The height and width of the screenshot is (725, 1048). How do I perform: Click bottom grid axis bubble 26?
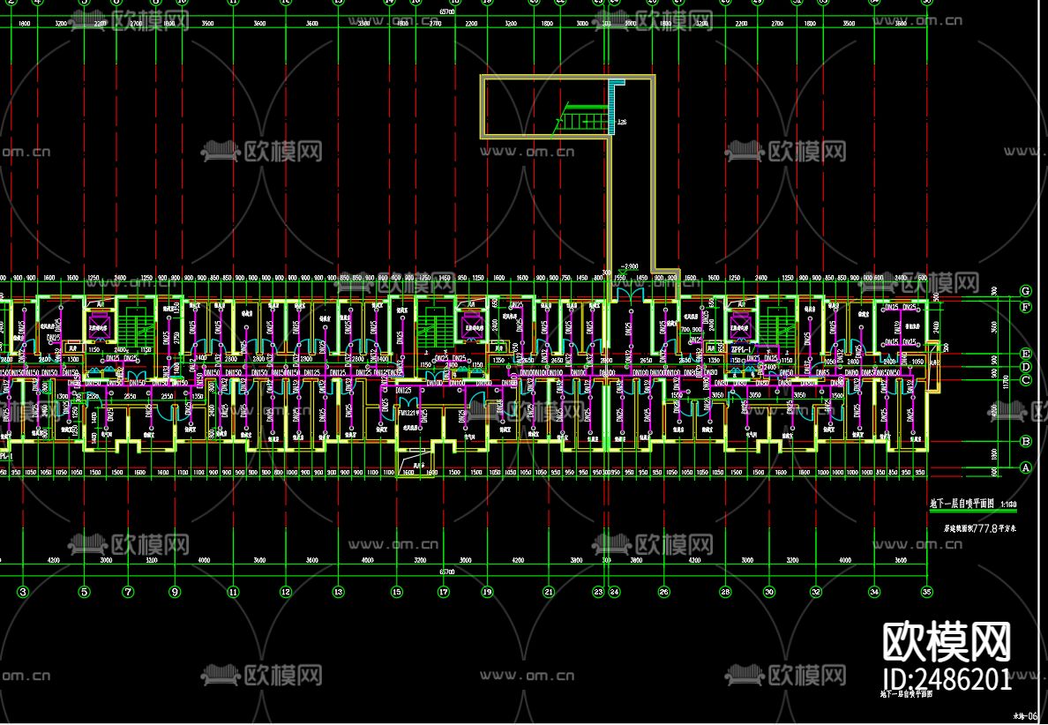(663, 592)
